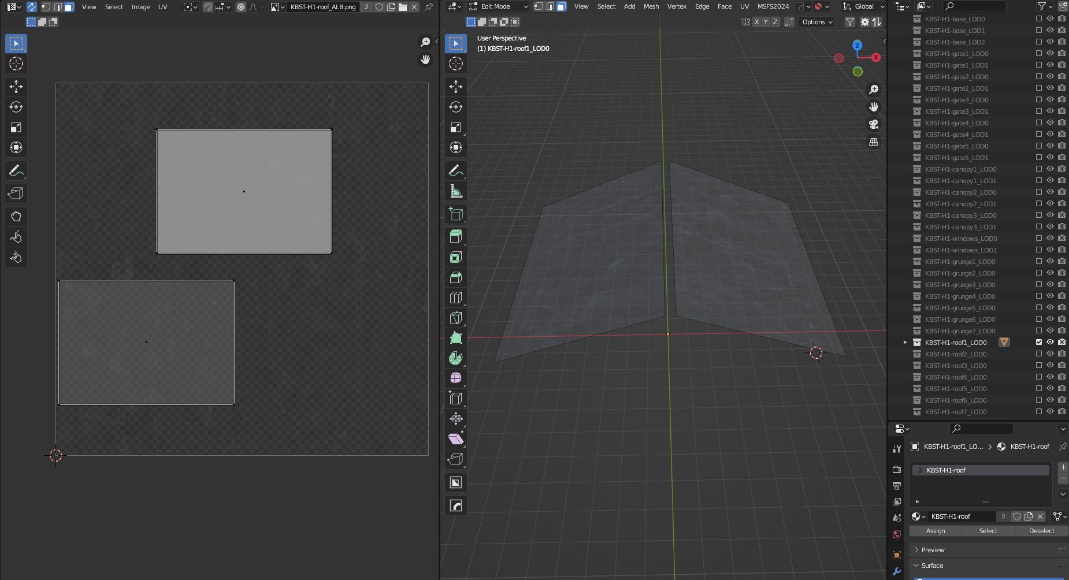Image resolution: width=1069 pixels, height=580 pixels.
Task: Toggle Z axis mirror in viewport header
Action: 775,22
